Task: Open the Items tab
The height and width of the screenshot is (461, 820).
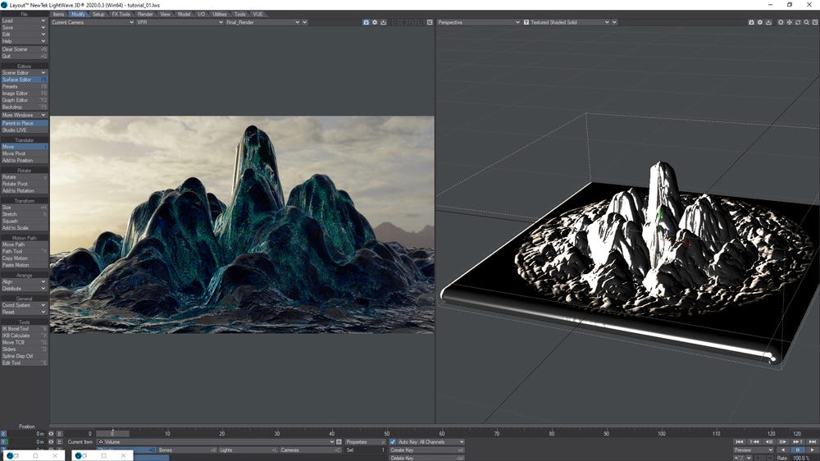Action: pos(58,14)
